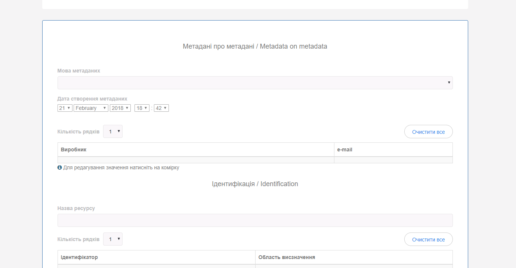The width and height of the screenshot is (516, 268).
Task: Open the Мова метаданих language dropdown
Action: coord(255,83)
